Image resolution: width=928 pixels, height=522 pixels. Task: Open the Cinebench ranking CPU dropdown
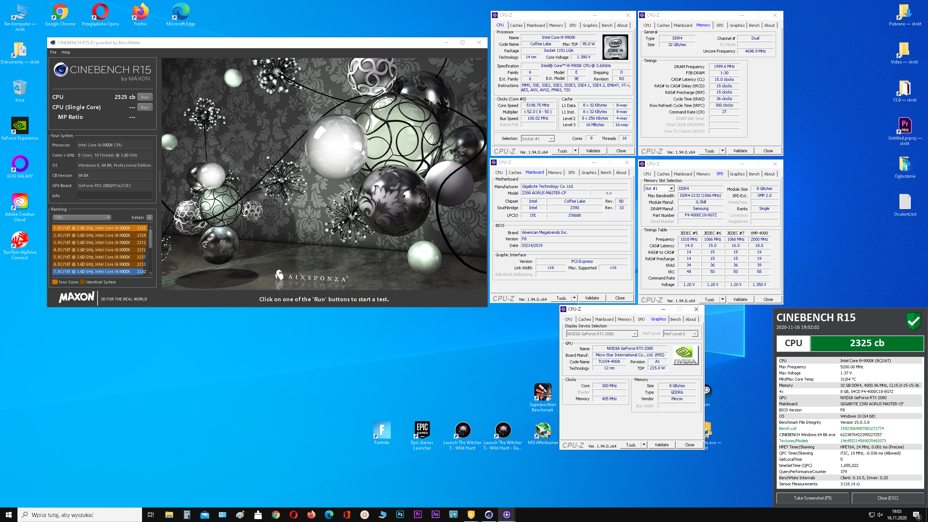[82, 217]
